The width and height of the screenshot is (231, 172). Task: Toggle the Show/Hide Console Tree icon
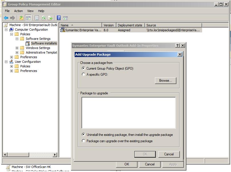click(28, 18)
